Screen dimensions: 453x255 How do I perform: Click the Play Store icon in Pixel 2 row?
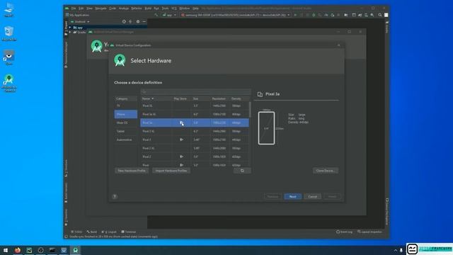[181, 157]
